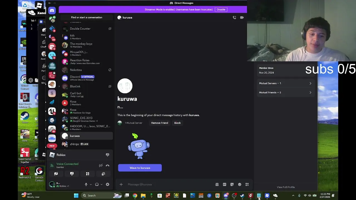Open apps launcher in message bar
Viewport: 356px width, 200px height.
coord(247,184)
